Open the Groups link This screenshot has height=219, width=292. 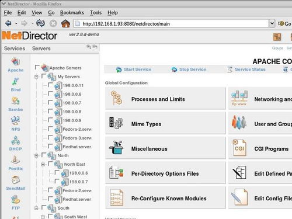coord(277,48)
